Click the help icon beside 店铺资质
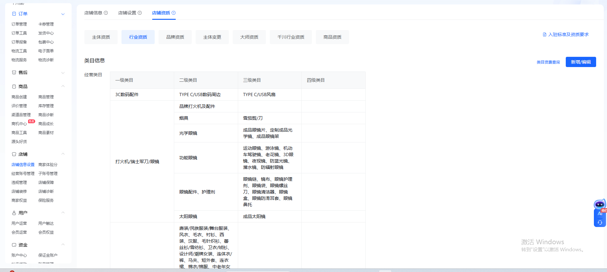607x272 pixels. (x=174, y=13)
